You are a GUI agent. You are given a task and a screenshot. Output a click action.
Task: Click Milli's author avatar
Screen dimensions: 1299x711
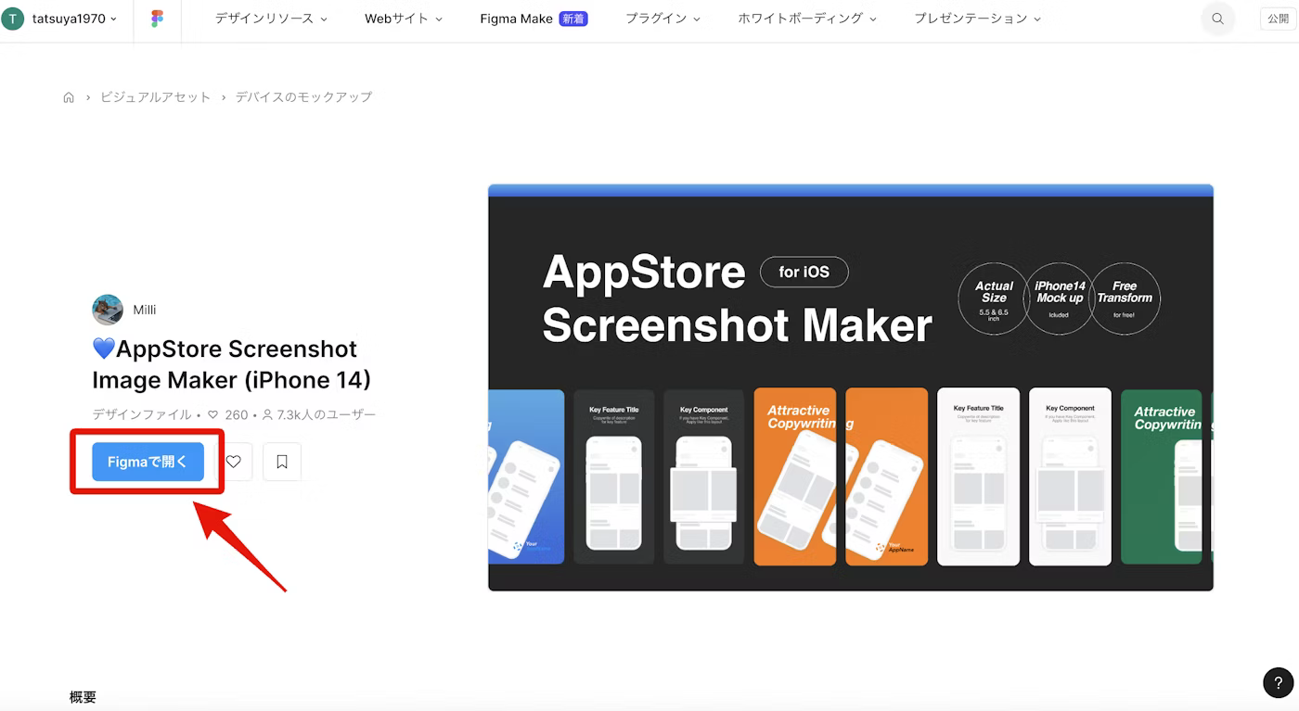[x=108, y=310]
